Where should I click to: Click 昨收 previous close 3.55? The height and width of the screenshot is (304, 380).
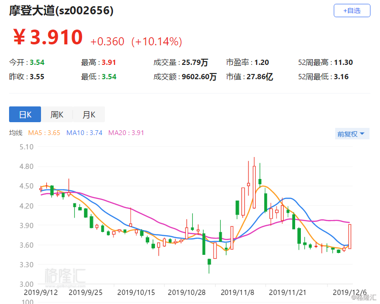click(x=37, y=77)
